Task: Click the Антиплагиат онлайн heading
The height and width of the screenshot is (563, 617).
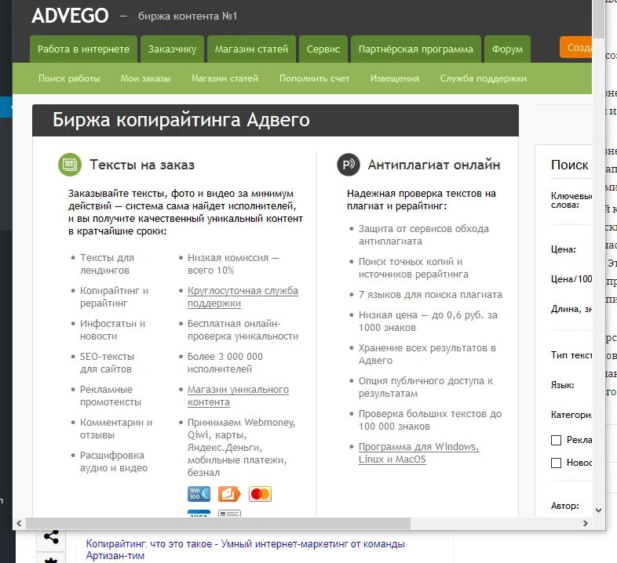Action: click(x=434, y=165)
